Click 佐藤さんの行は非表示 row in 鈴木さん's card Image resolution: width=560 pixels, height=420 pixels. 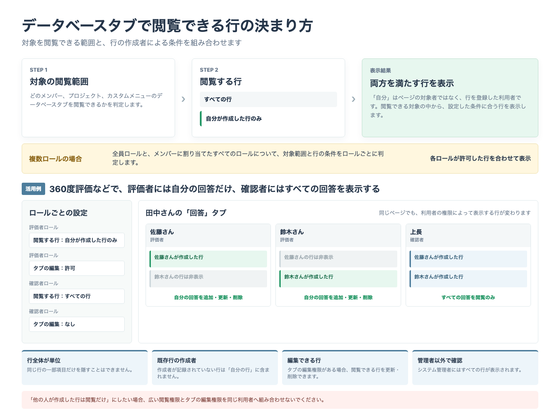[x=338, y=259]
